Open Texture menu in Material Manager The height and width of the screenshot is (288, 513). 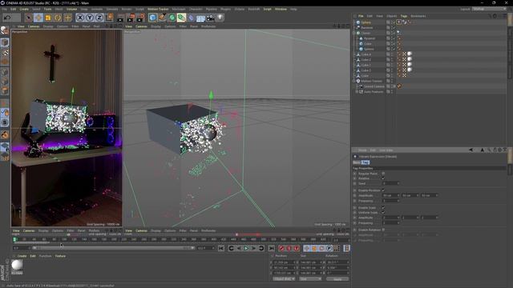point(60,256)
